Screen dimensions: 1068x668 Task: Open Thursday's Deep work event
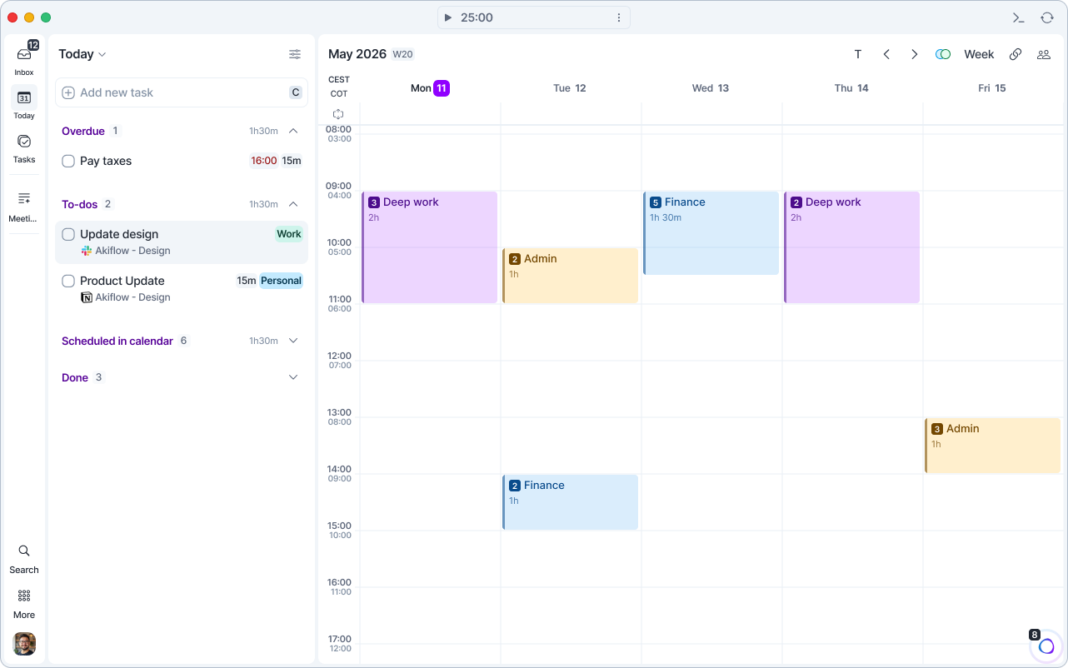852,247
